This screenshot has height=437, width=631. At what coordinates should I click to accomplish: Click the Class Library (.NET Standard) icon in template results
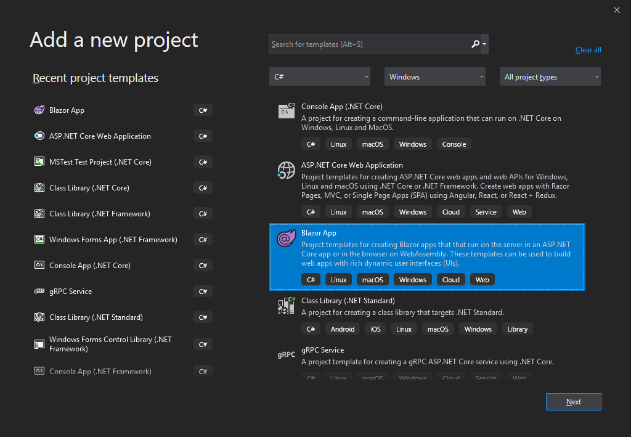287,306
